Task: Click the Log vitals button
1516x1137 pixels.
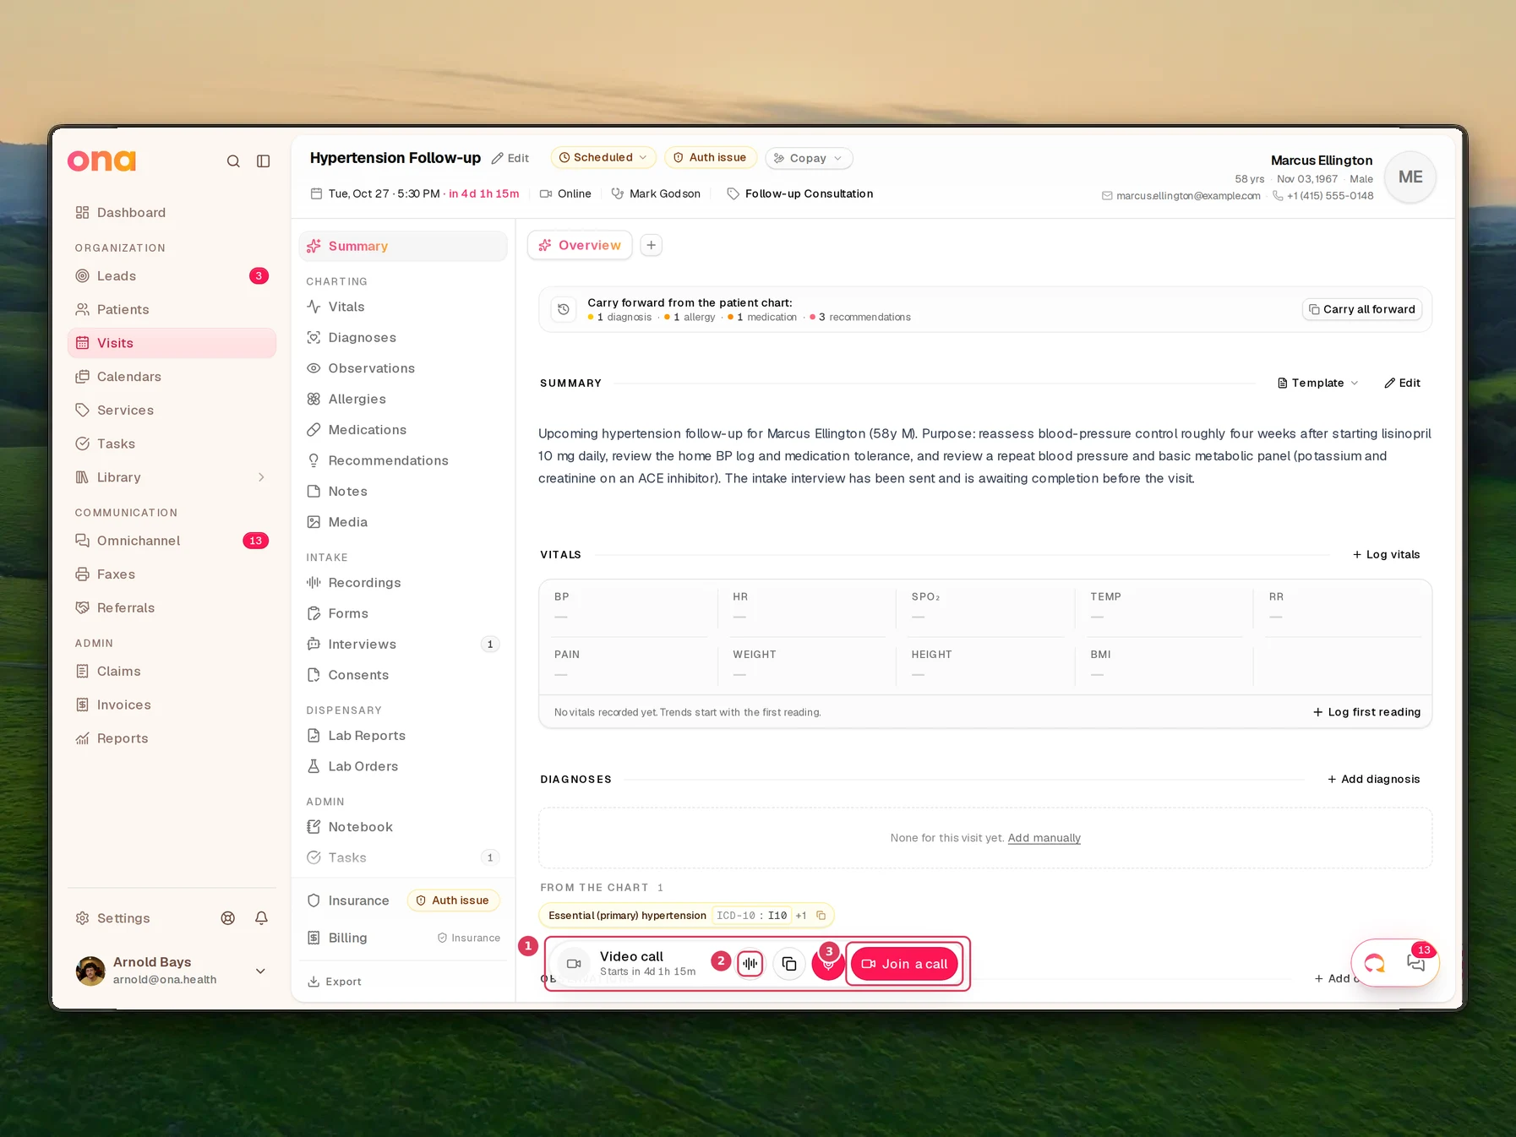Action: [1386, 554]
